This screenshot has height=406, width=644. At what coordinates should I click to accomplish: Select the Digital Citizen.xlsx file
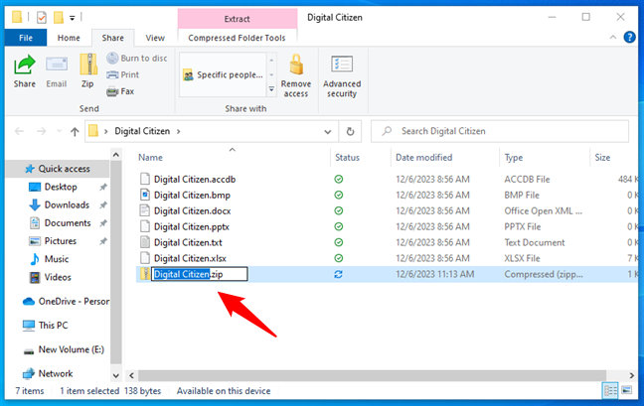point(190,258)
